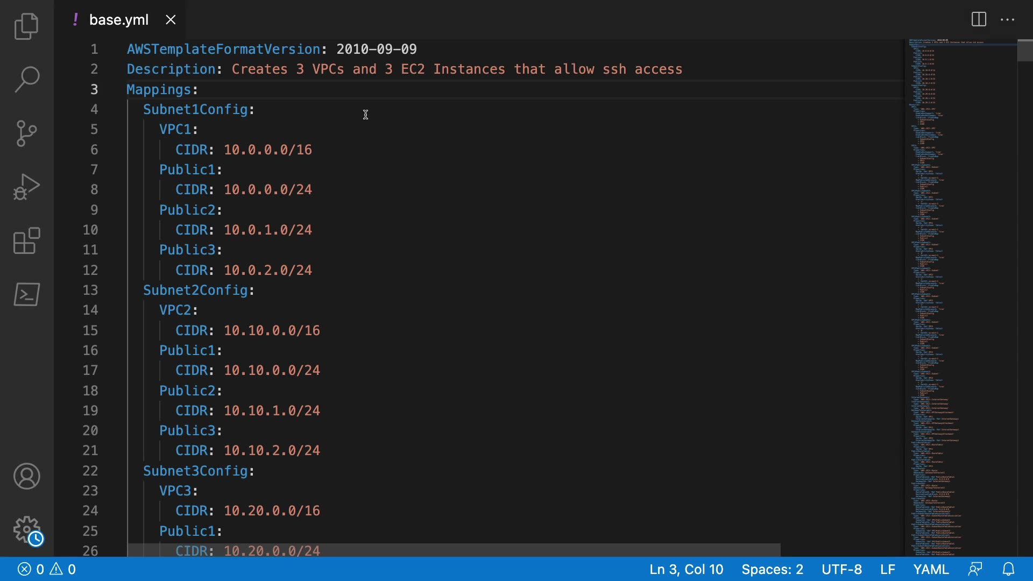Open notifications bell in status bar
This screenshot has height=581, width=1033.
(1009, 569)
